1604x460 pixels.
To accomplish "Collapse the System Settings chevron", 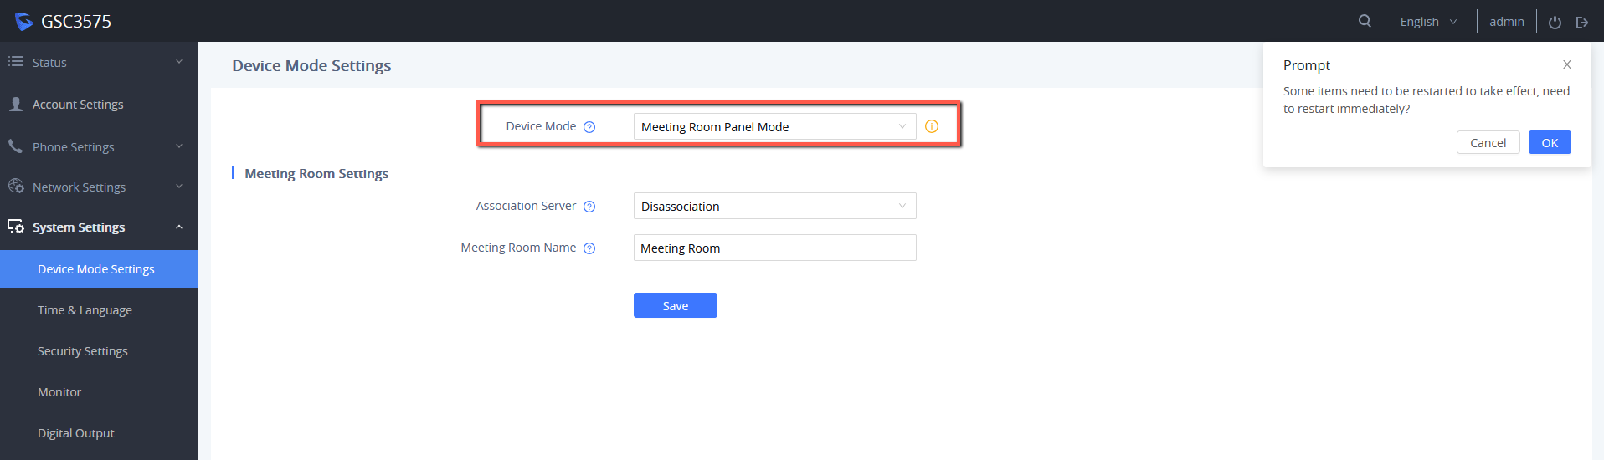I will (179, 227).
